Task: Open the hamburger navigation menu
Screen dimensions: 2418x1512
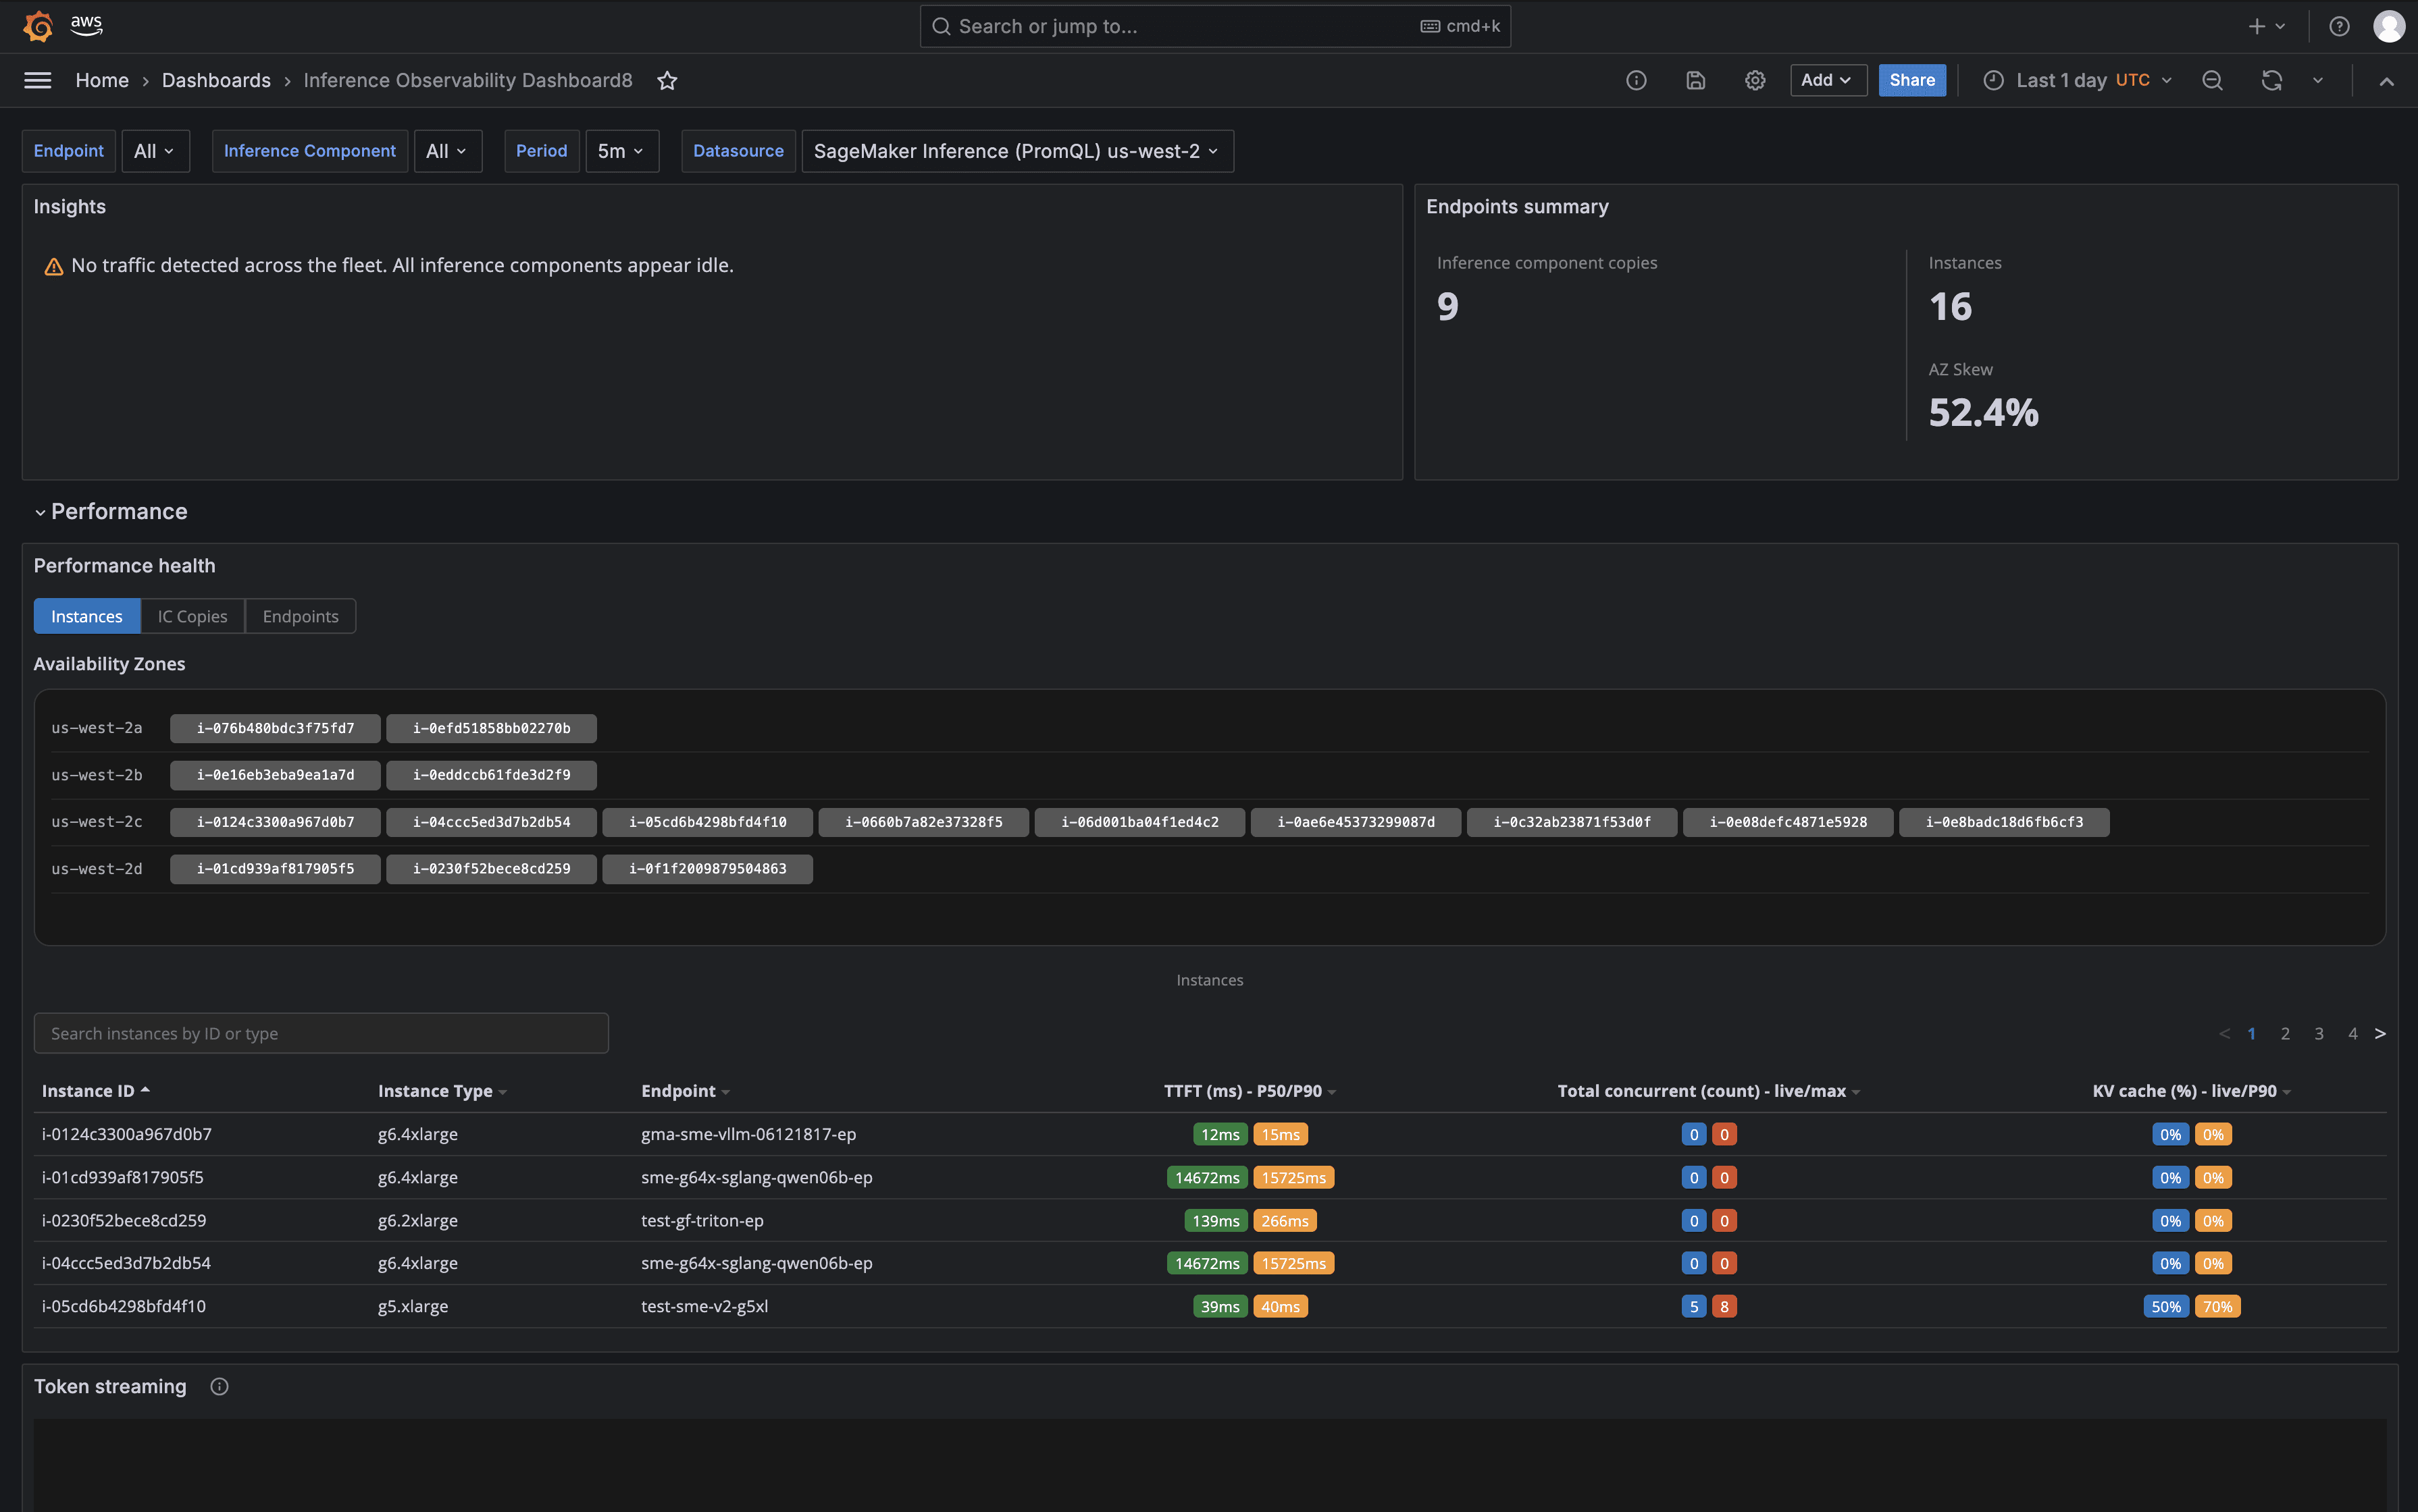Action: tap(38, 80)
